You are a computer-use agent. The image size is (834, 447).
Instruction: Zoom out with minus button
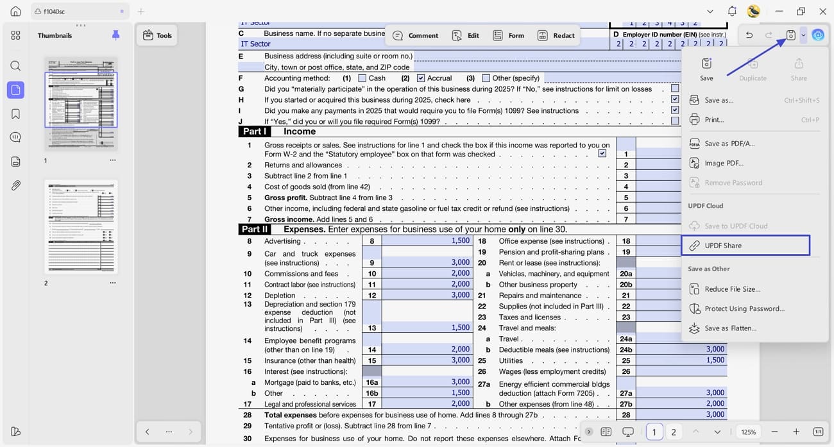pyautogui.click(x=774, y=432)
